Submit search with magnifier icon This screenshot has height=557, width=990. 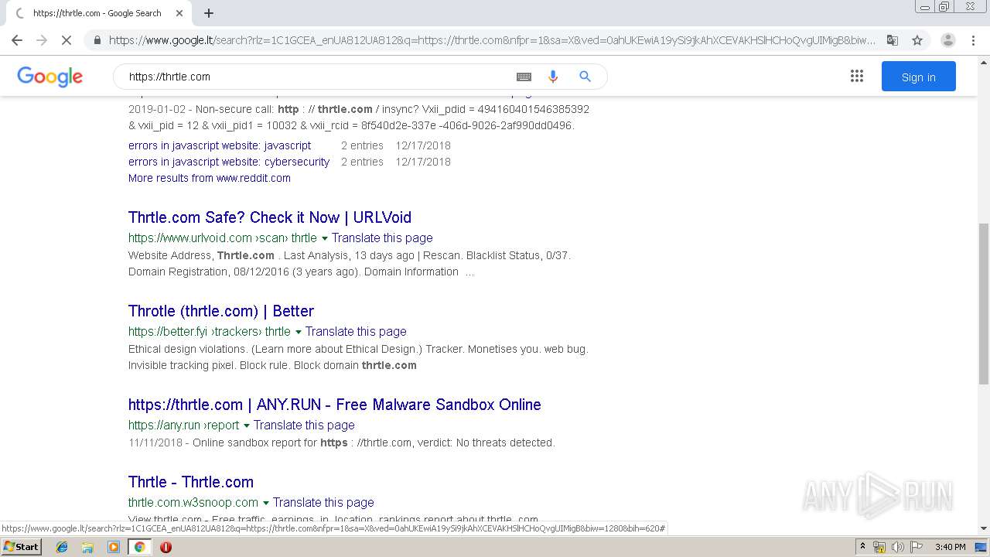click(585, 77)
